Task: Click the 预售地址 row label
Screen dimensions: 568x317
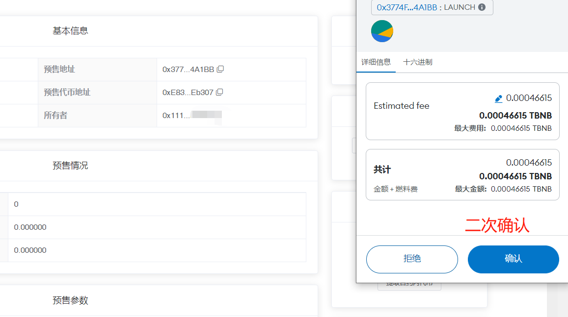Action: 59,70
